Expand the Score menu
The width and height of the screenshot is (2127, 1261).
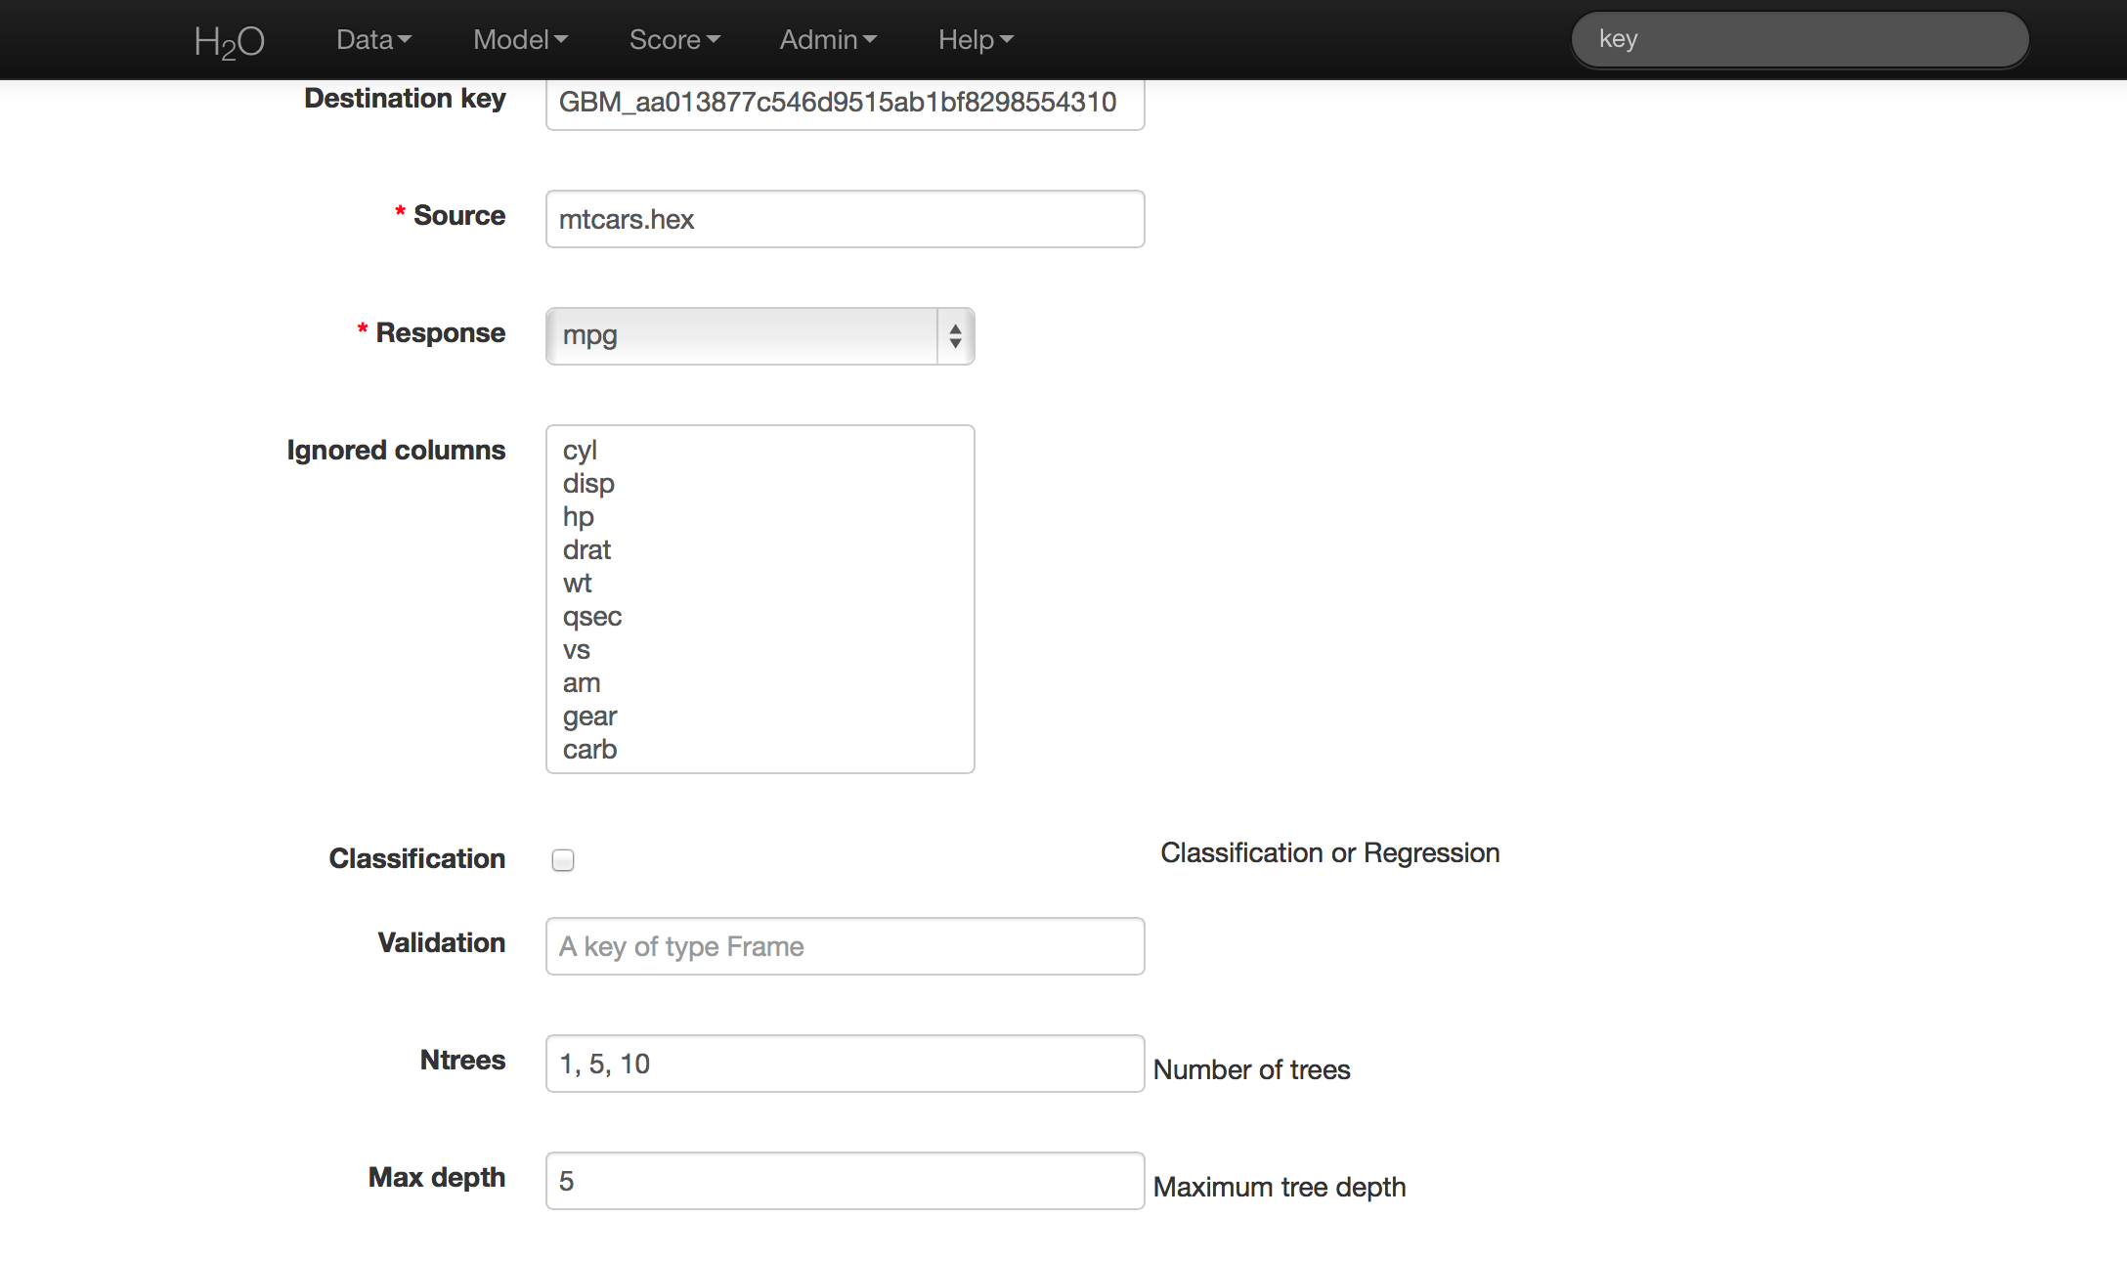pos(674,40)
